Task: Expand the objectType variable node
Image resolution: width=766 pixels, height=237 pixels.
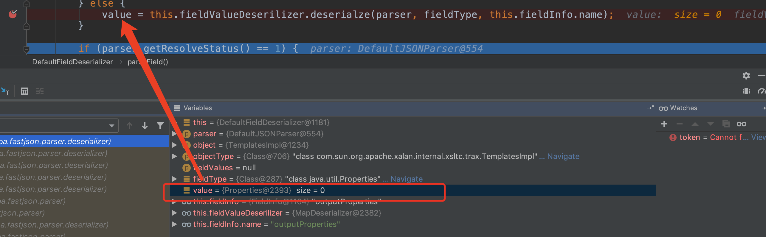Action: coord(175,156)
